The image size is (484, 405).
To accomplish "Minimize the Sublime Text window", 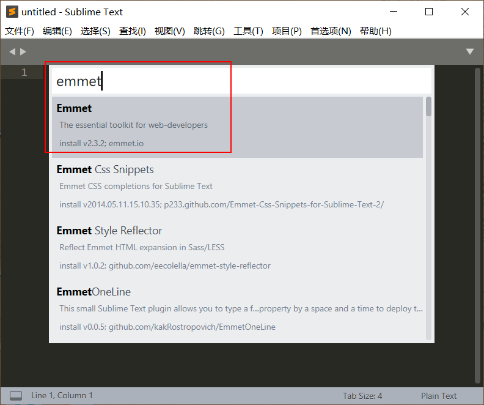I will 394,12.
